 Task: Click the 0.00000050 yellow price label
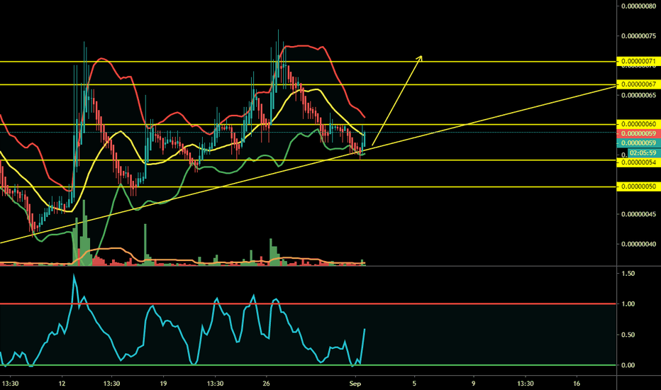(x=638, y=186)
